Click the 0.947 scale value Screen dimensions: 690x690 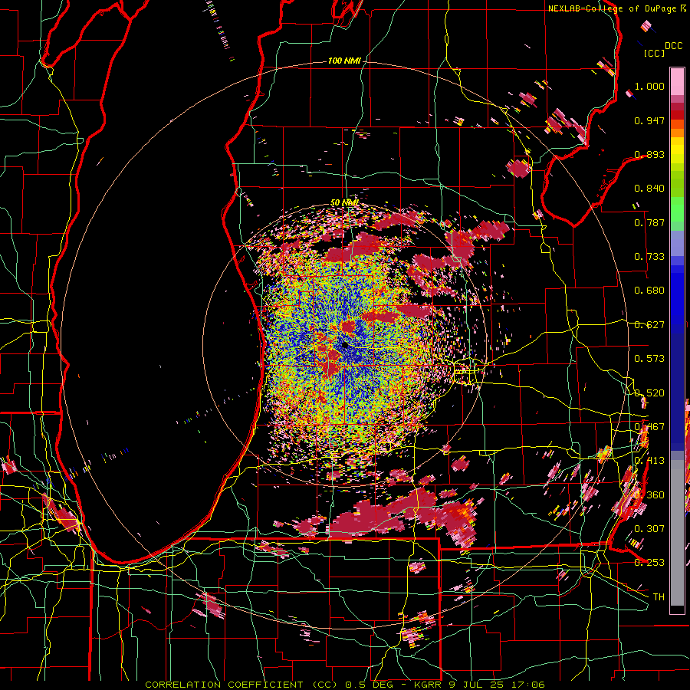pyautogui.click(x=649, y=120)
